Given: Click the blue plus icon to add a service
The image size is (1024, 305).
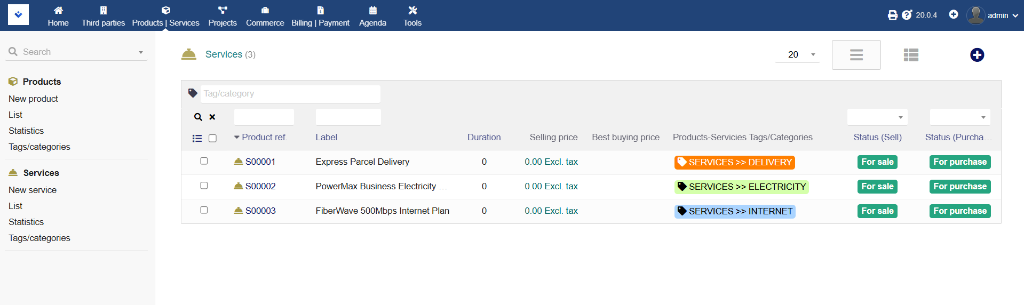Looking at the screenshot, I should (977, 55).
